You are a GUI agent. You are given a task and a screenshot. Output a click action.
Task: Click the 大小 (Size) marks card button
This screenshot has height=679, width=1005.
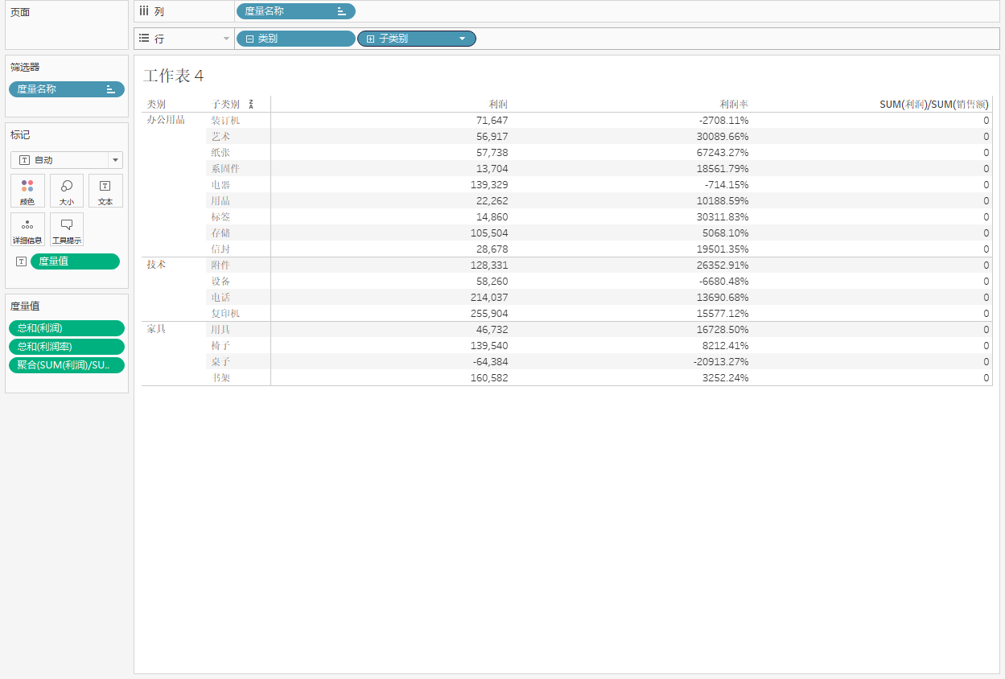(x=67, y=191)
